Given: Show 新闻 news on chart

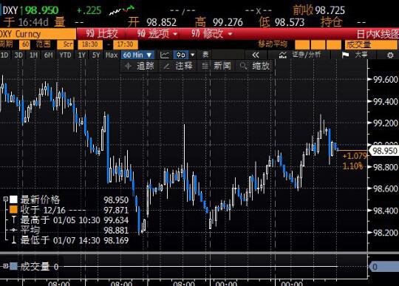Looking at the screenshot, I should pyautogui.click(x=216, y=67).
